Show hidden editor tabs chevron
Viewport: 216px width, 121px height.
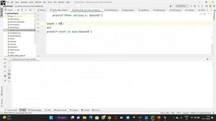tap(207, 10)
